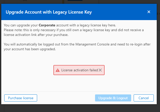Click the License activation failed message text
The height and width of the screenshot is (112, 160).
click(x=79, y=70)
